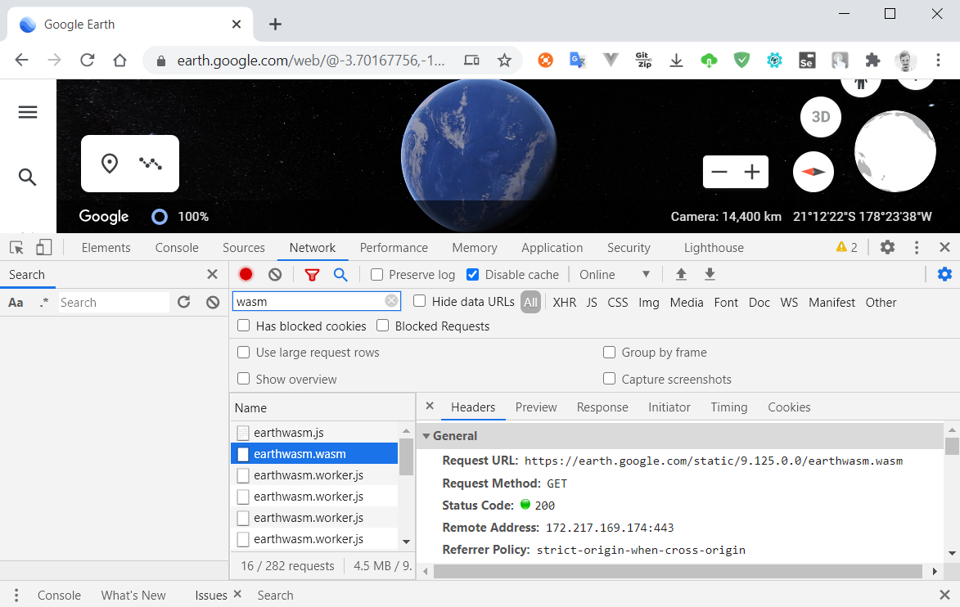
Task: Reset orientation with the compass
Action: 814,172
